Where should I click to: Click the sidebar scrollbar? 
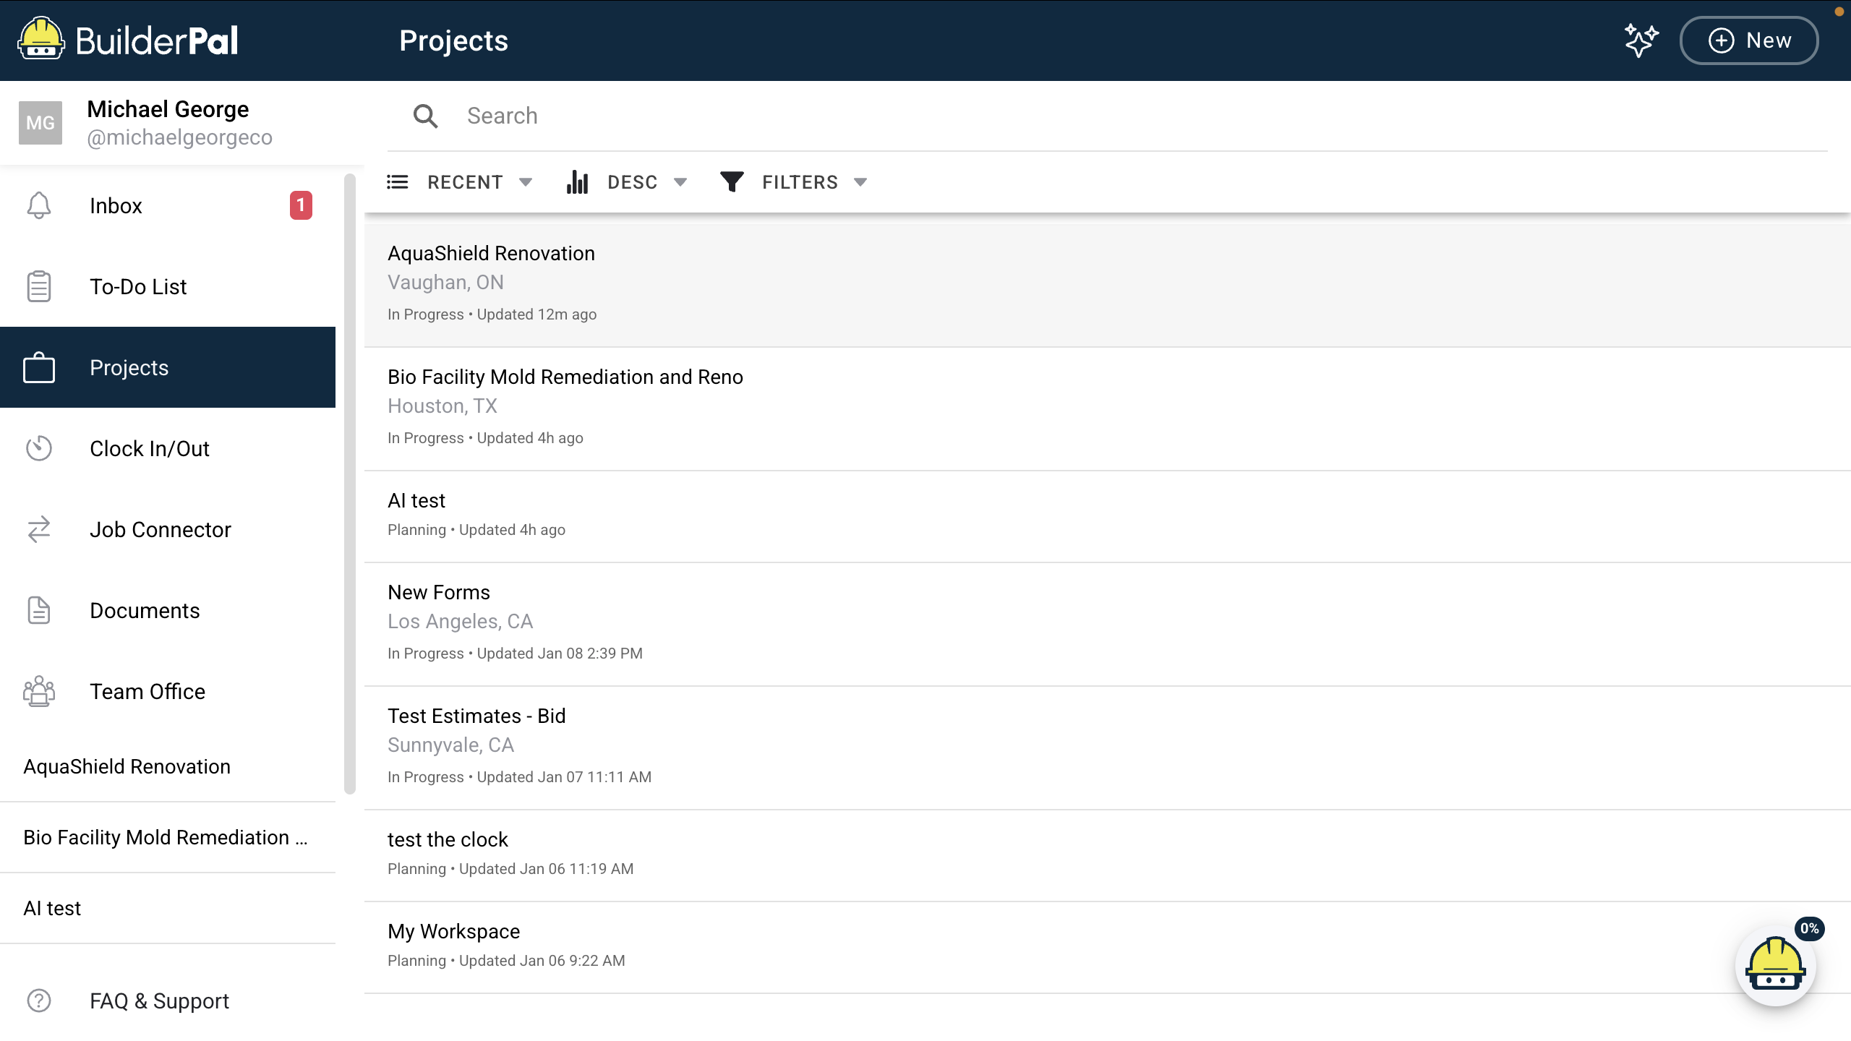click(350, 484)
